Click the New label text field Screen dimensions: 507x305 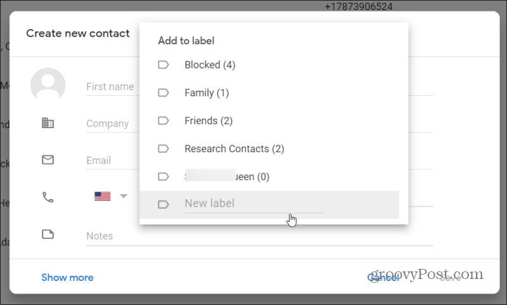tap(253, 204)
